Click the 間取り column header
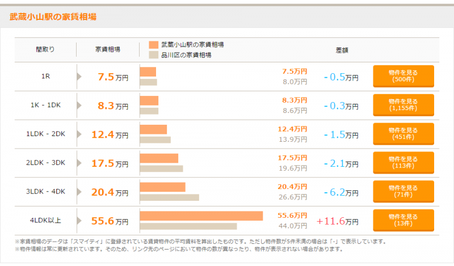 pyautogui.click(x=45, y=50)
